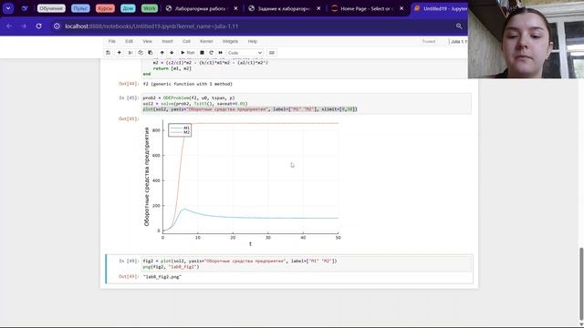Image resolution: width=584 pixels, height=328 pixels.
Task: Open the Work tab group
Action: click(x=150, y=8)
